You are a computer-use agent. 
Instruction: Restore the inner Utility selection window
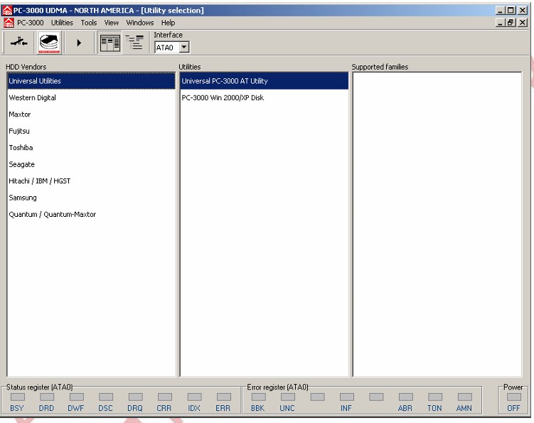(x=511, y=23)
